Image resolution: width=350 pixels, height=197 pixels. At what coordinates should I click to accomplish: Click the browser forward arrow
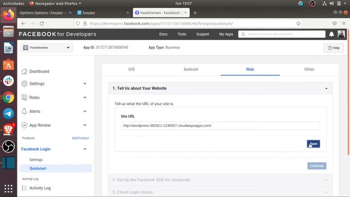[33, 24]
